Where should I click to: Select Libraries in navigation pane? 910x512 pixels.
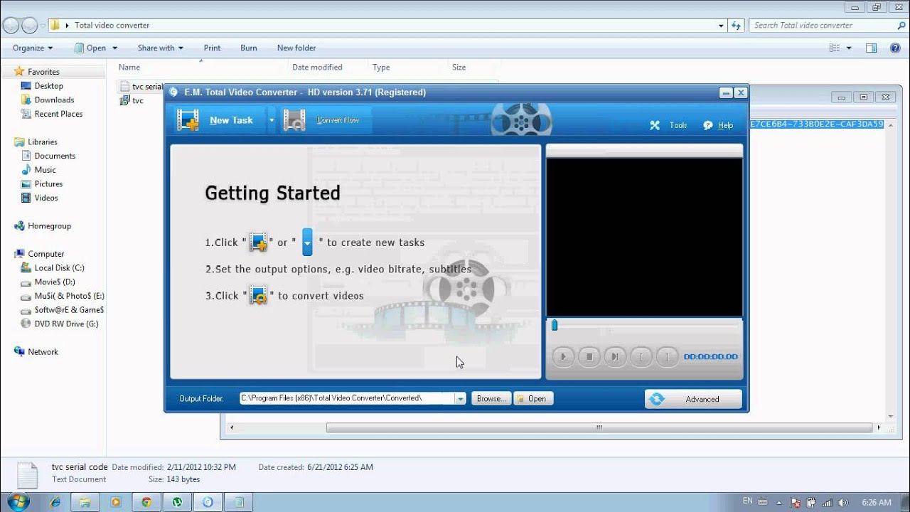[x=43, y=142]
